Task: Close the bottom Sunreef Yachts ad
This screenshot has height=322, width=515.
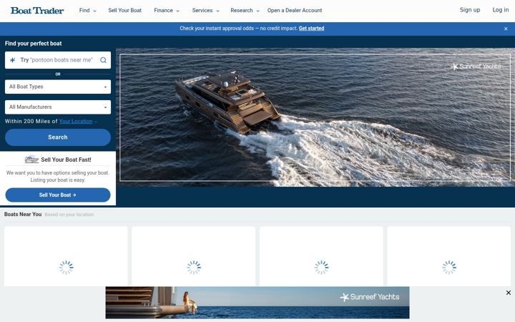Action: [509, 293]
